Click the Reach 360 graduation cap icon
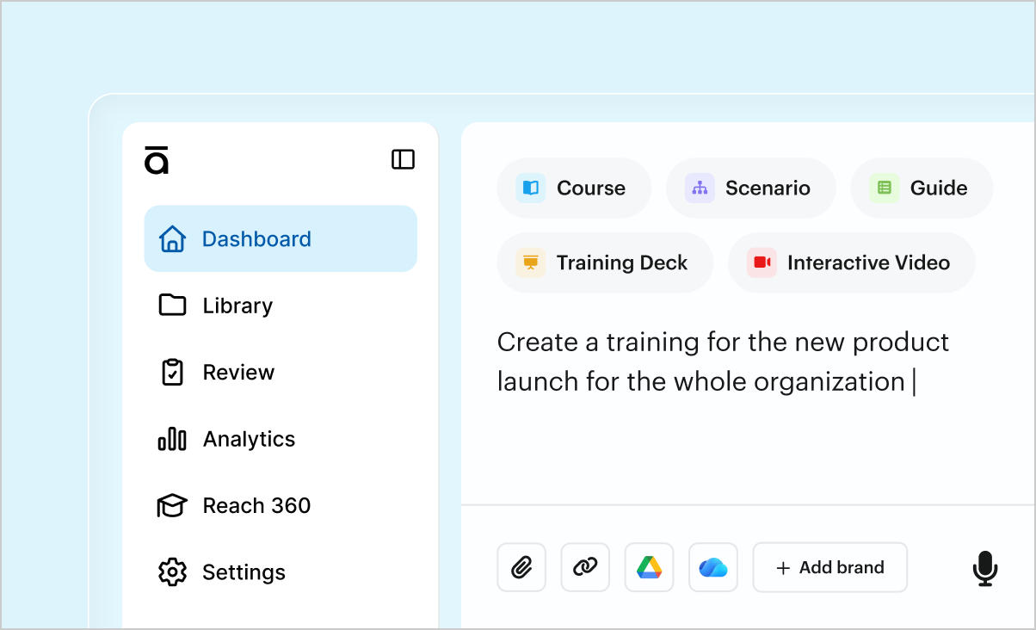The height and width of the screenshot is (630, 1036). [x=172, y=505]
